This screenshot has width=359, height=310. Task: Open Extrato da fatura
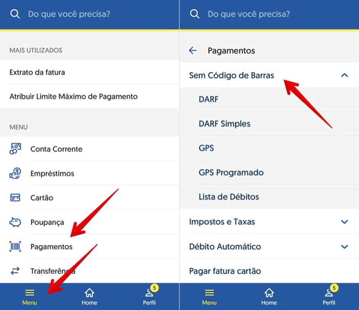pos(37,72)
